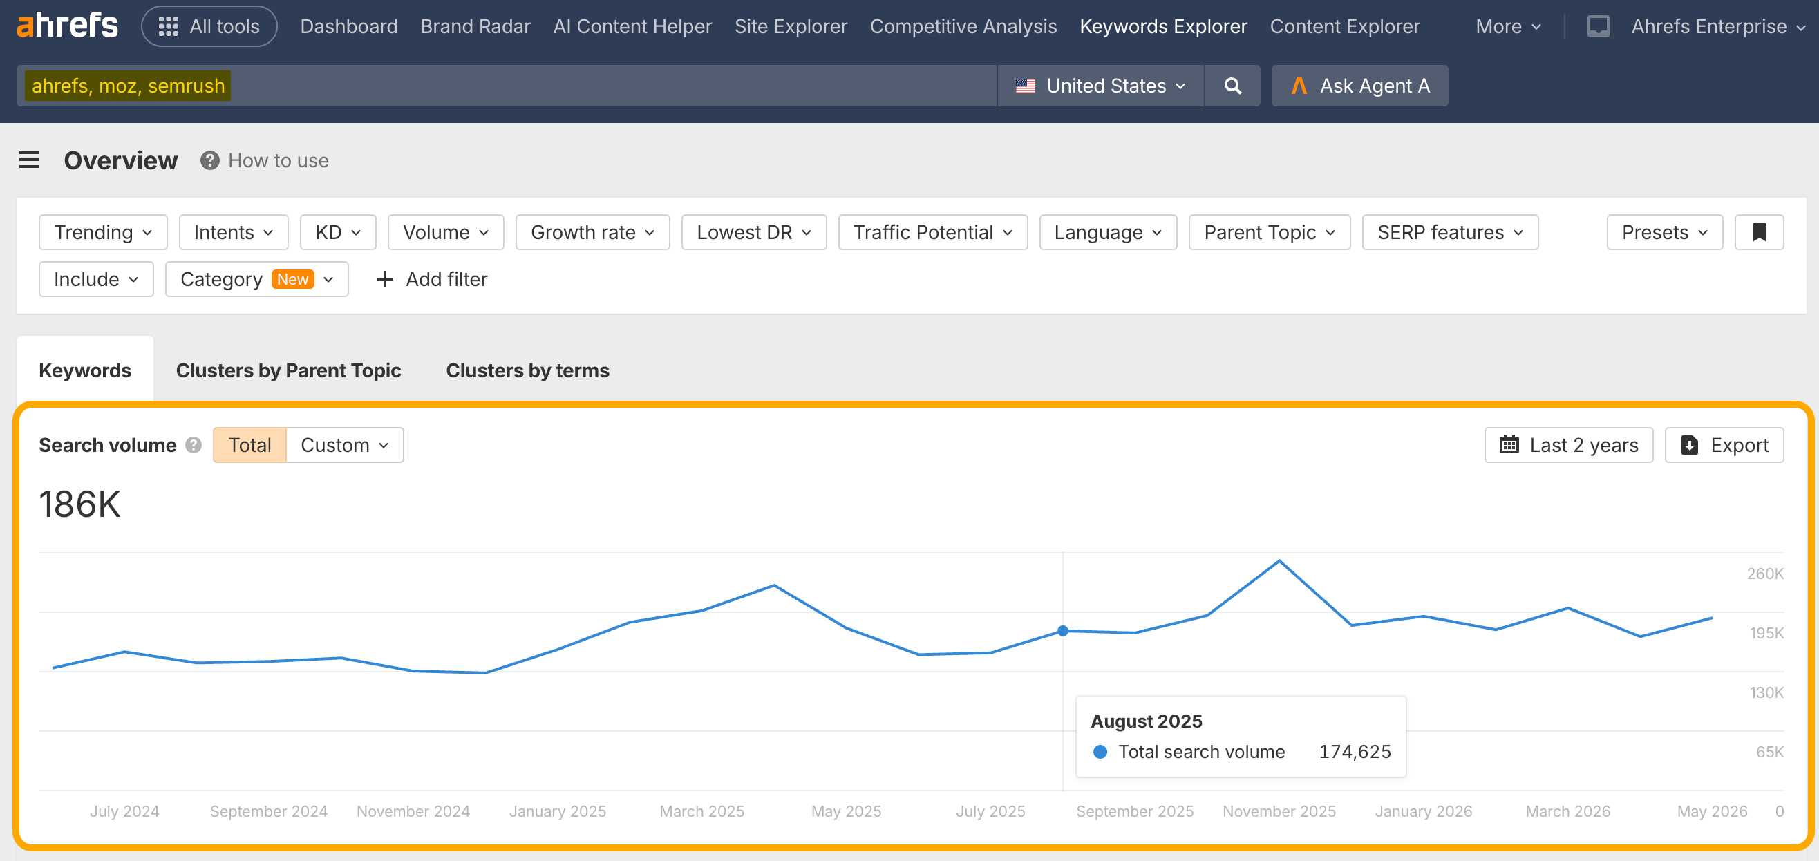
Task: Click the August 2025 data point on chart
Action: [x=1063, y=631]
